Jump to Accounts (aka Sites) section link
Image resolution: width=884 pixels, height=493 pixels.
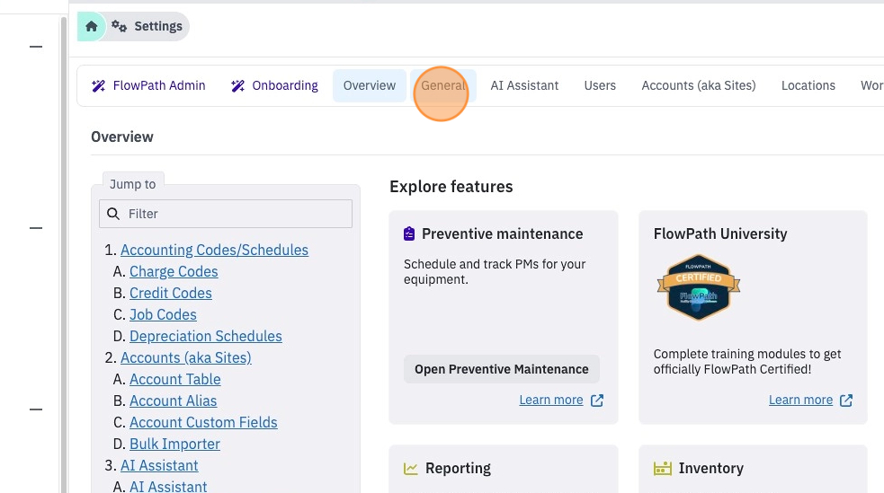click(186, 358)
